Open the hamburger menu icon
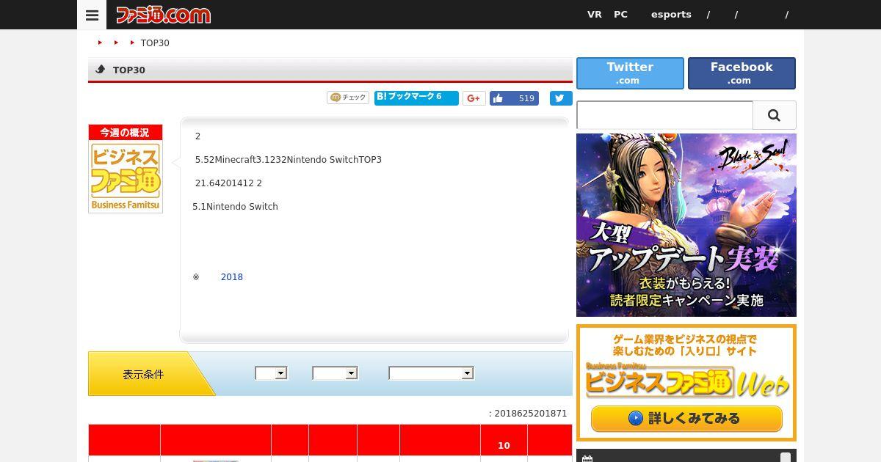Image resolution: width=881 pixels, height=462 pixels. click(92, 15)
